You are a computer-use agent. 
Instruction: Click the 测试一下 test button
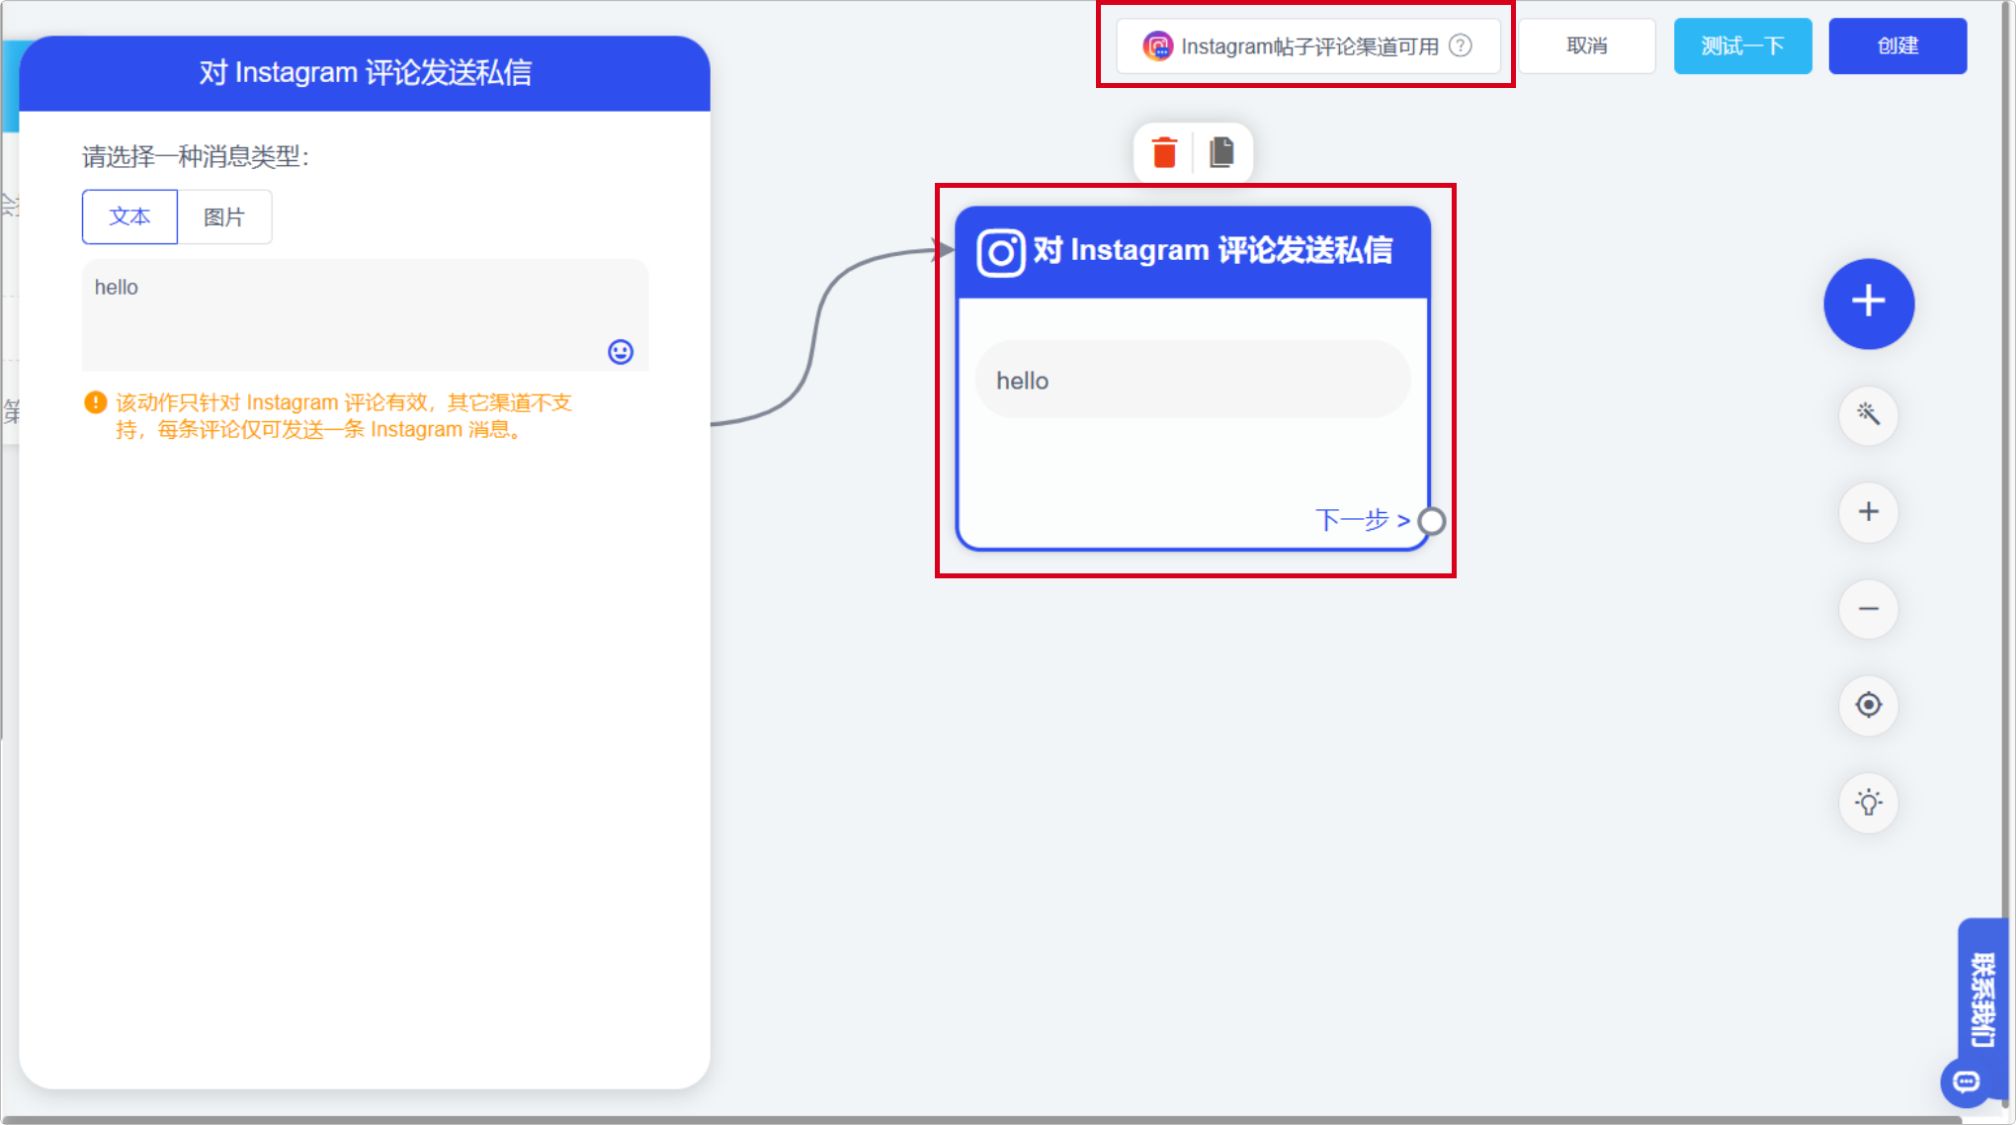tap(1742, 45)
